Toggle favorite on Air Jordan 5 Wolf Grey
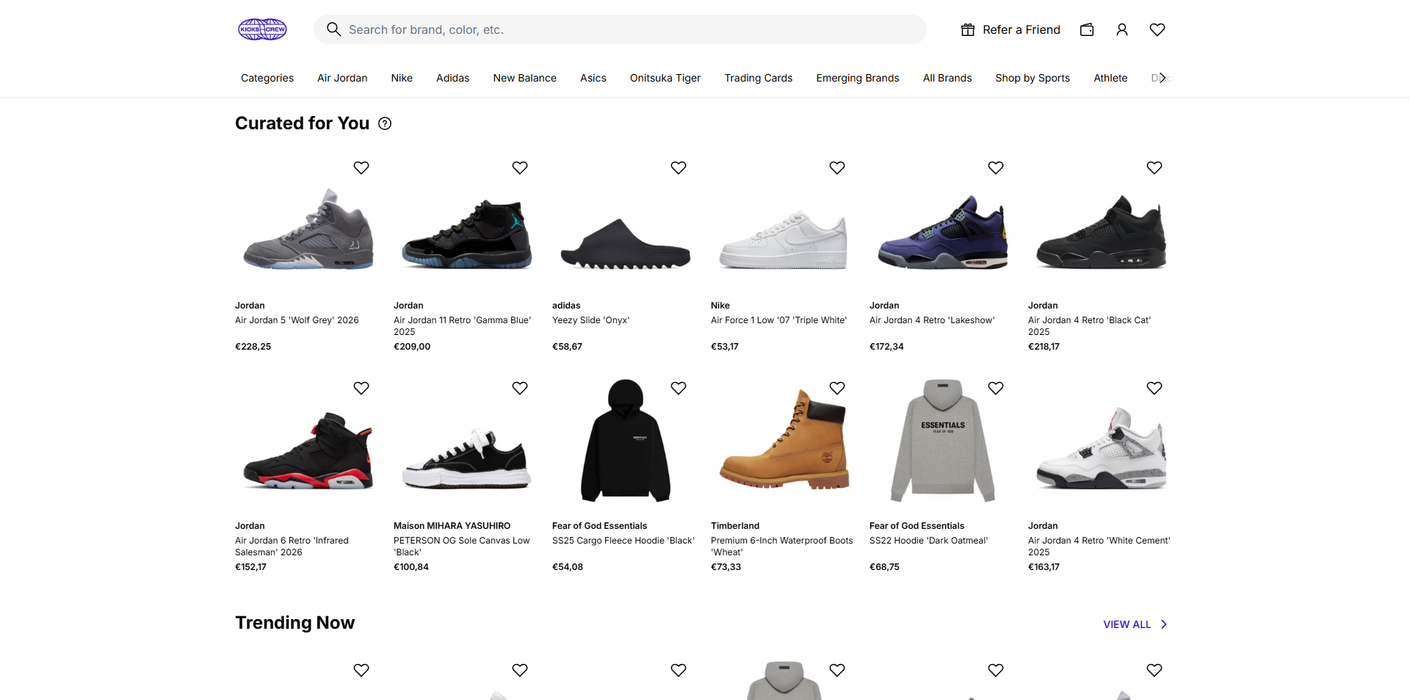 pyautogui.click(x=361, y=167)
